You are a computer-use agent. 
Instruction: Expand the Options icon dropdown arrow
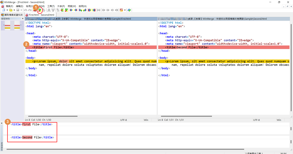(125, 10)
